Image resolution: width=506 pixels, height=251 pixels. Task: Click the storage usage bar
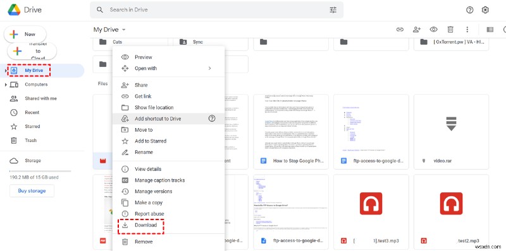coord(40,171)
